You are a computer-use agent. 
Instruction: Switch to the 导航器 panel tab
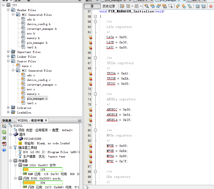tap(7, 120)
